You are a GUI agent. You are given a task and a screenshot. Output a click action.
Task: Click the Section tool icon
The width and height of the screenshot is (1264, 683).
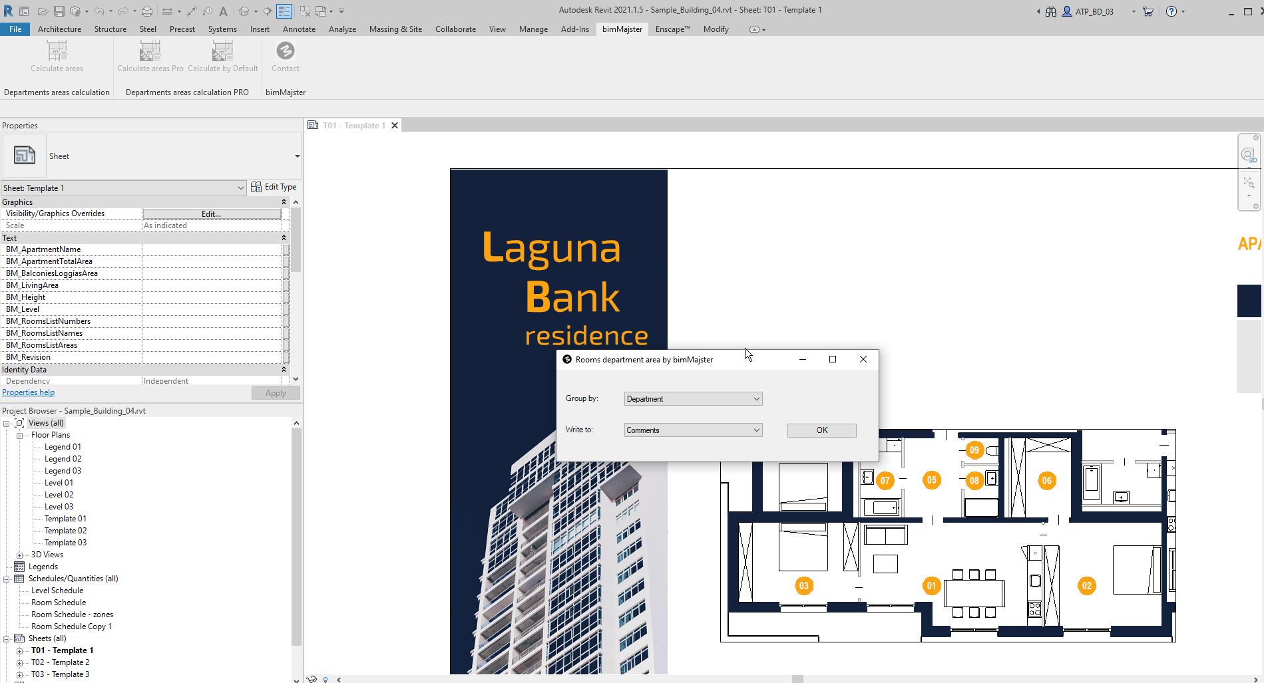268,11
